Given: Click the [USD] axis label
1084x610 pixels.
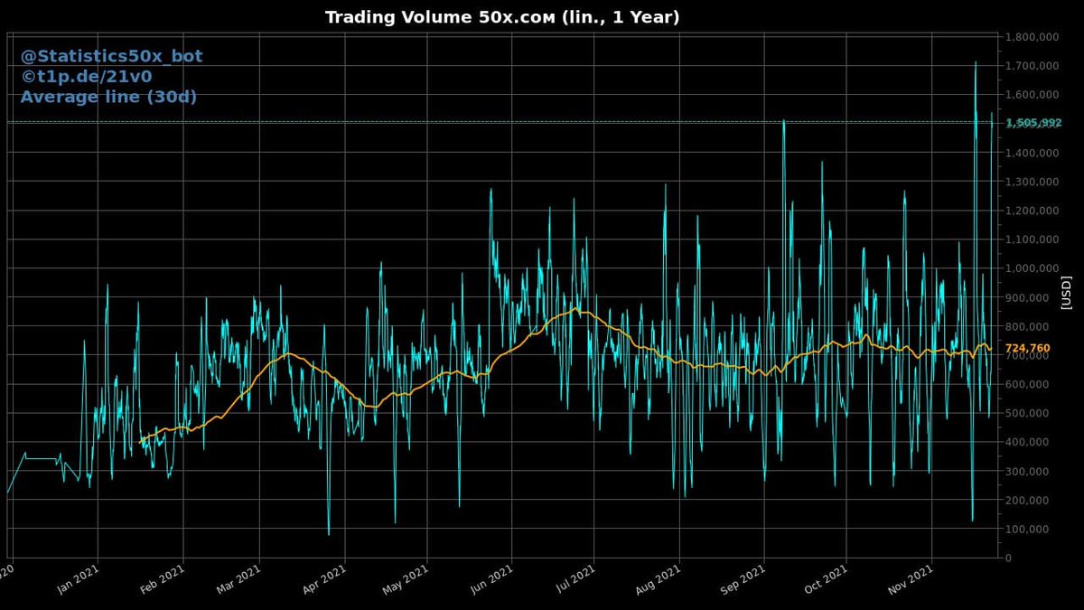Looking at the screenshot, I should (1066, 294).
